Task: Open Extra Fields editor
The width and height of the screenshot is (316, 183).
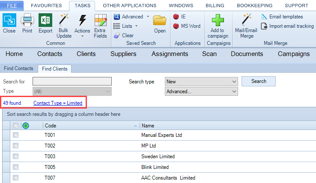Action: [x=100, y=20]
